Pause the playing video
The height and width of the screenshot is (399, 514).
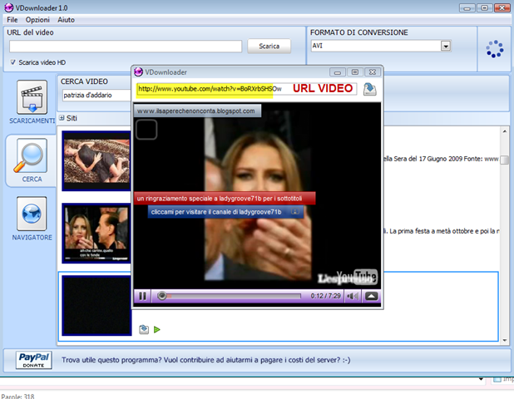(x=142, y=296)
